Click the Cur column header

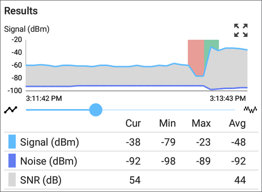133,123
